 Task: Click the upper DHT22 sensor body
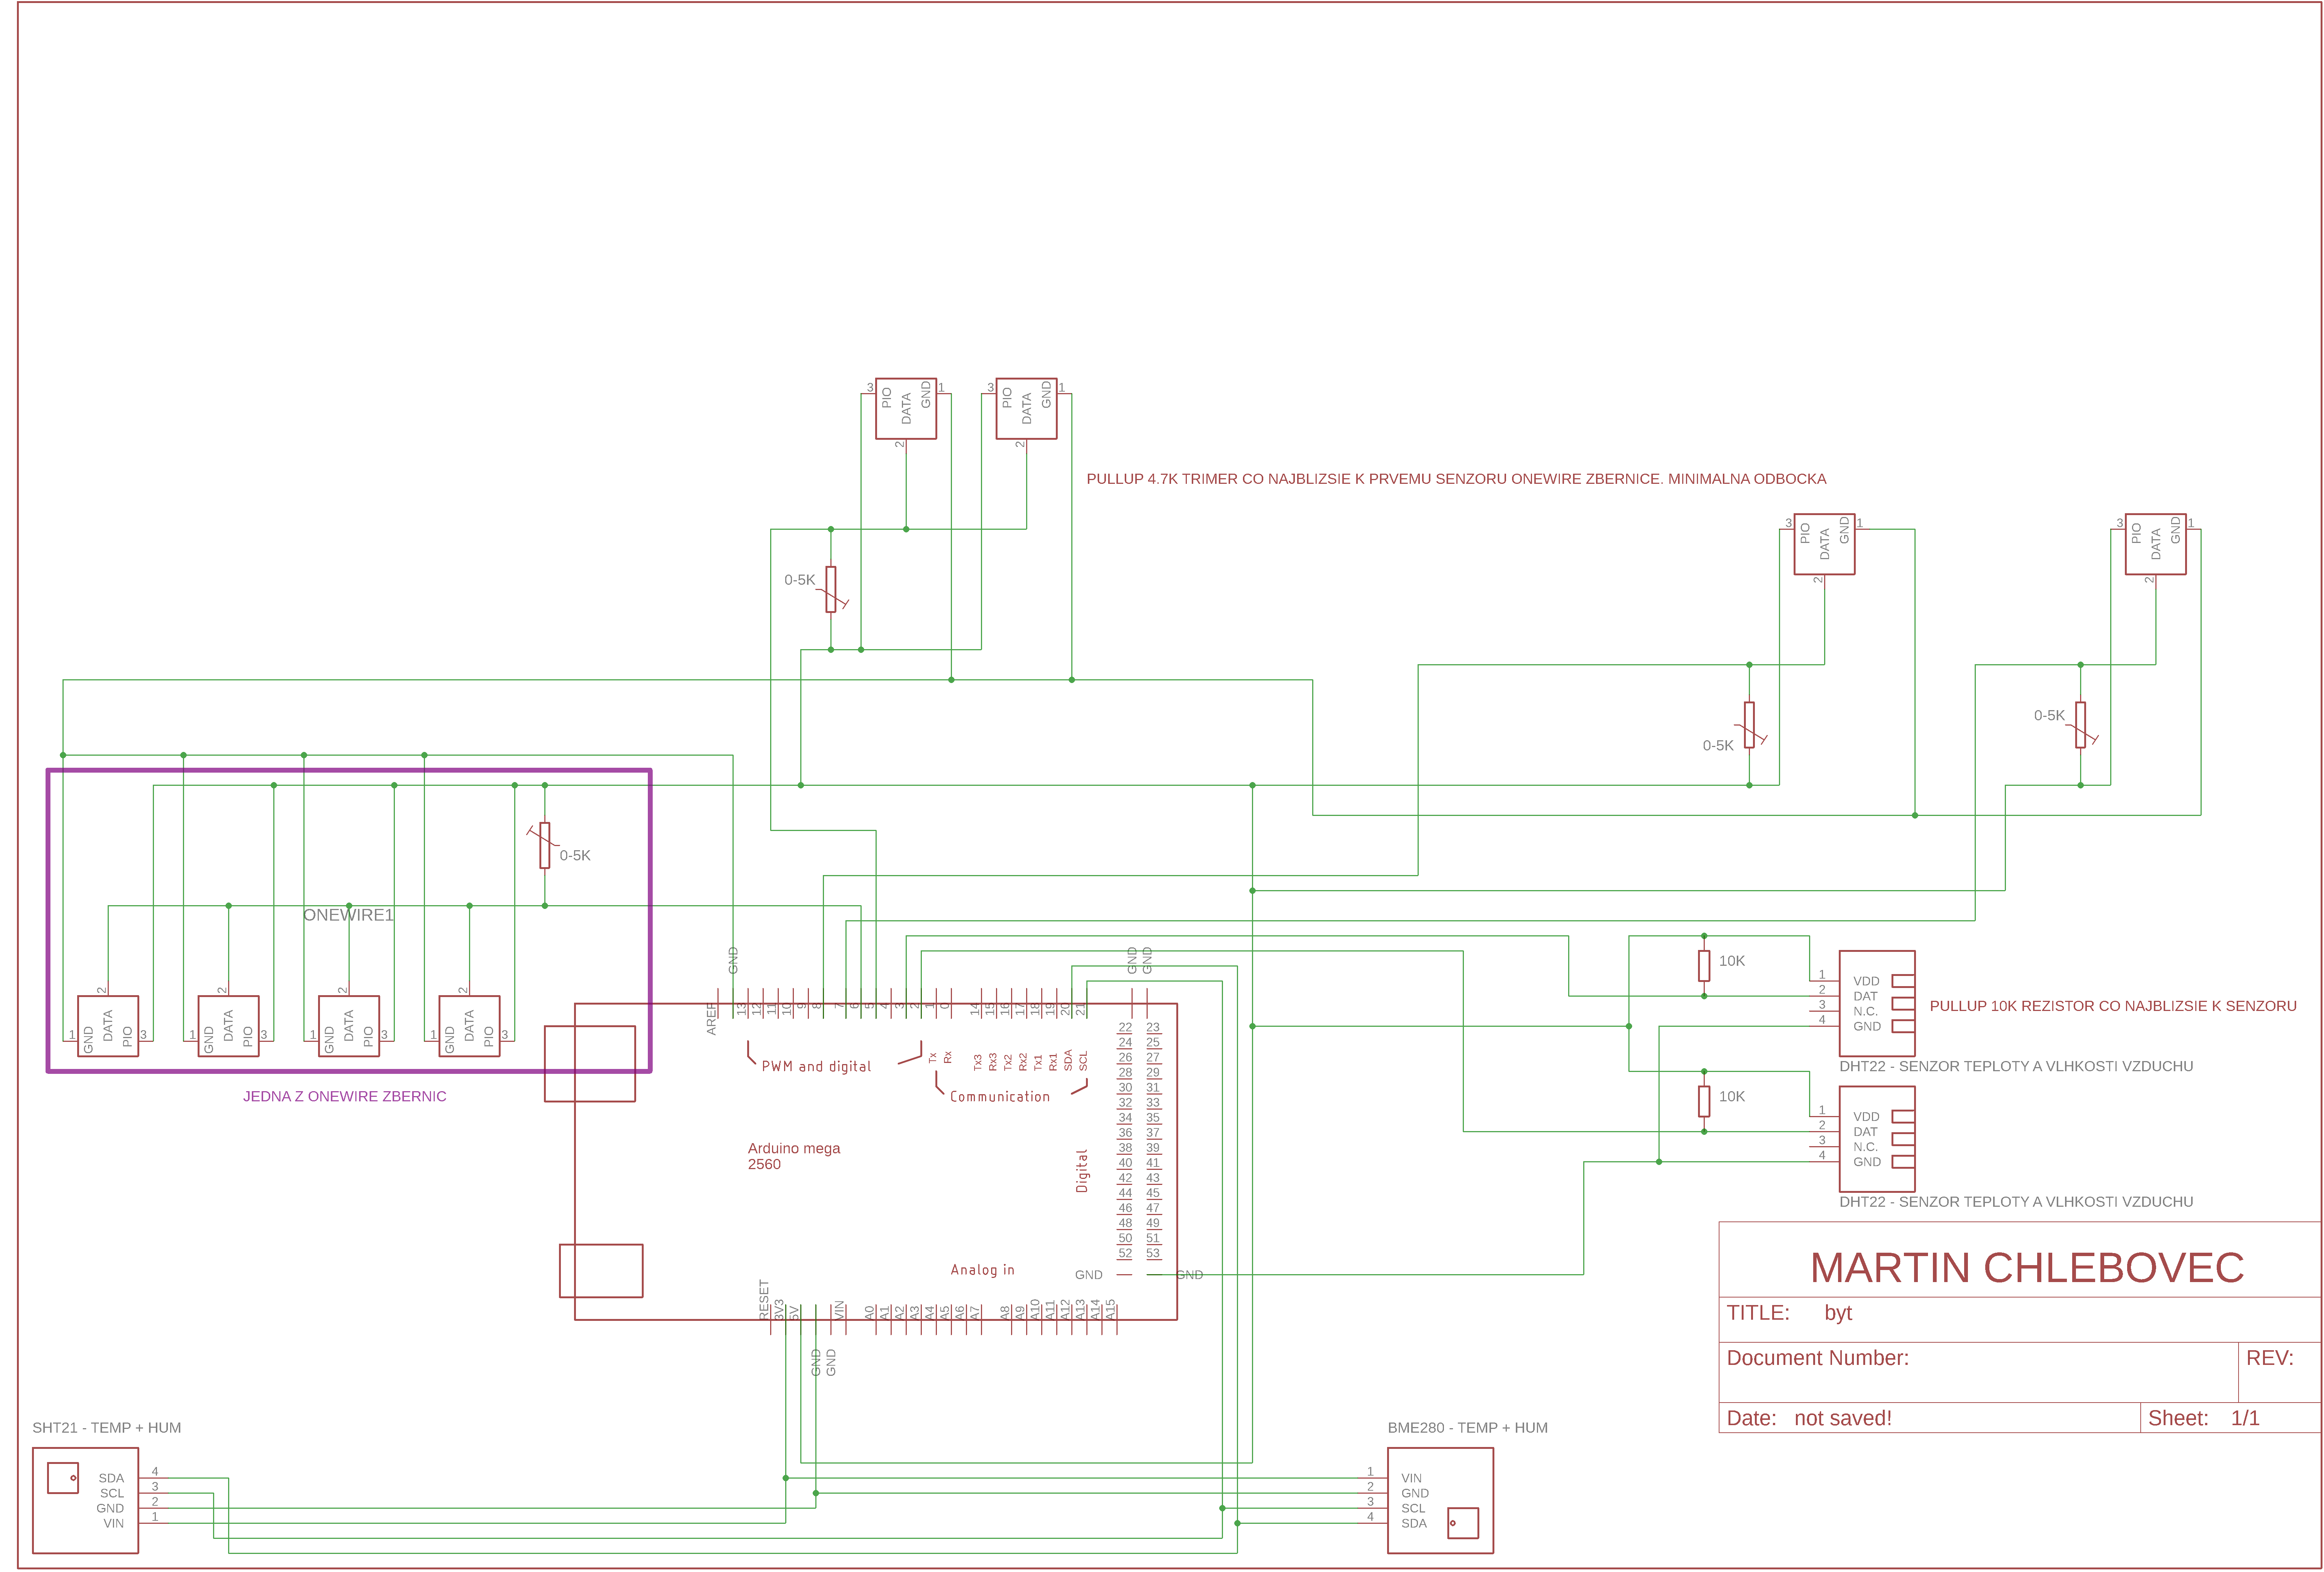1877,1003
